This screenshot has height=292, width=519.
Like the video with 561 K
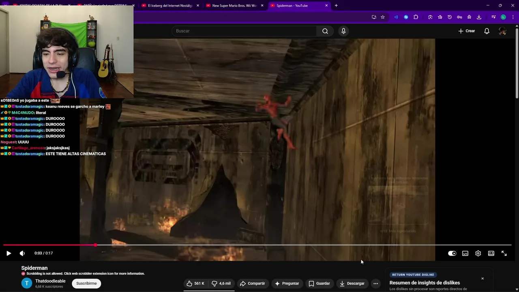click(x=195, y=283)
